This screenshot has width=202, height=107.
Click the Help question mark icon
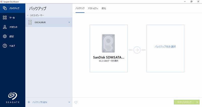pos(5,46)
